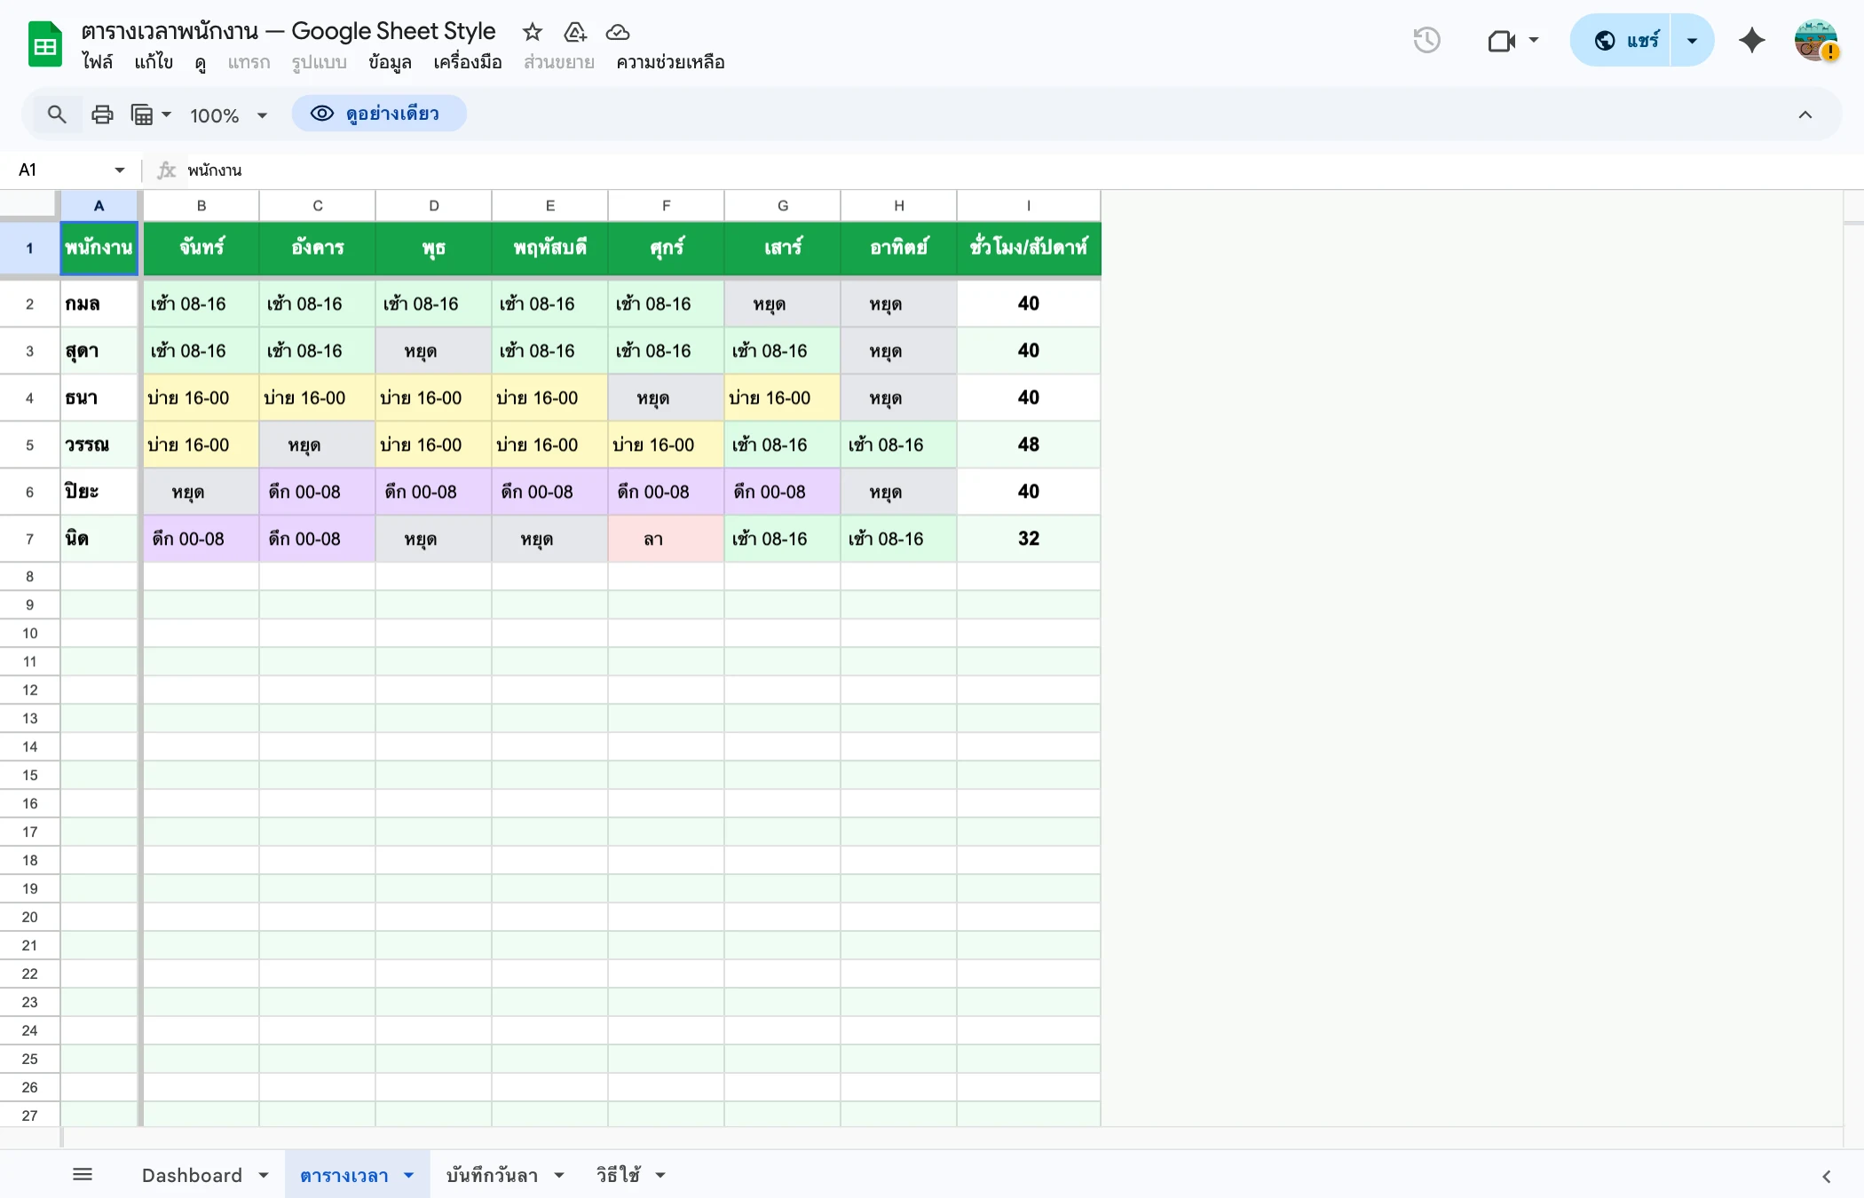This screenshot has height=1198, width=1864.
Task: Open the Gemini AI assistant
Action: [x=1751, y=40]
